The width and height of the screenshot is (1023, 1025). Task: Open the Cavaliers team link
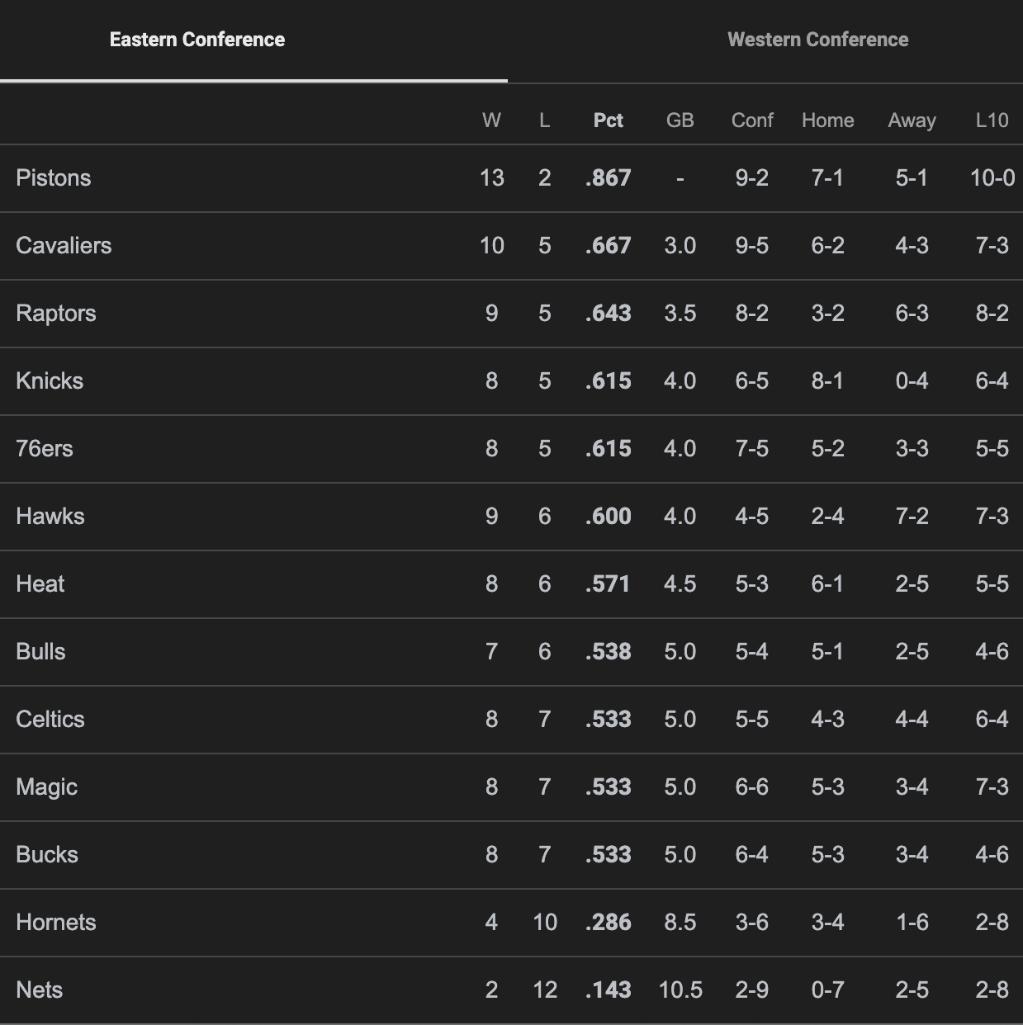[64, 246]
